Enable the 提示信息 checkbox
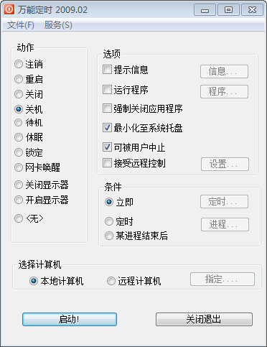This screenshot has width=267, height=347. (107, 70)
